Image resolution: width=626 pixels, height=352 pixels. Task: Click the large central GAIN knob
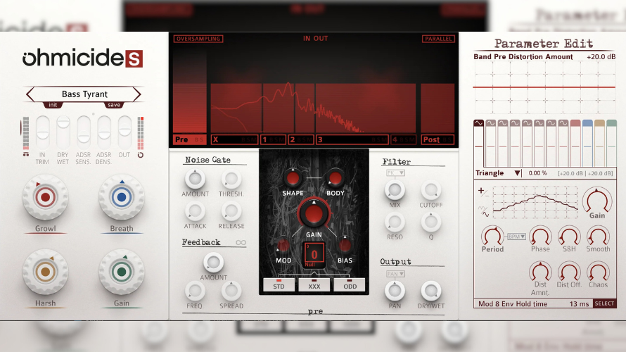[314, 214]
